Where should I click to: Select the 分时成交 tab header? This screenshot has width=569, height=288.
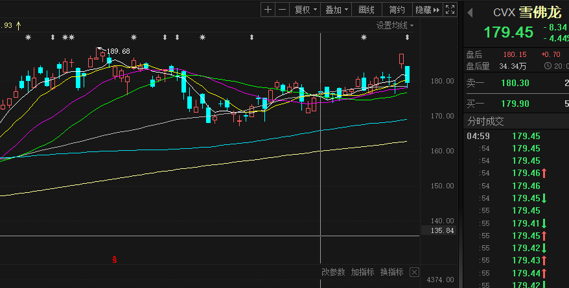coord(485,121)
